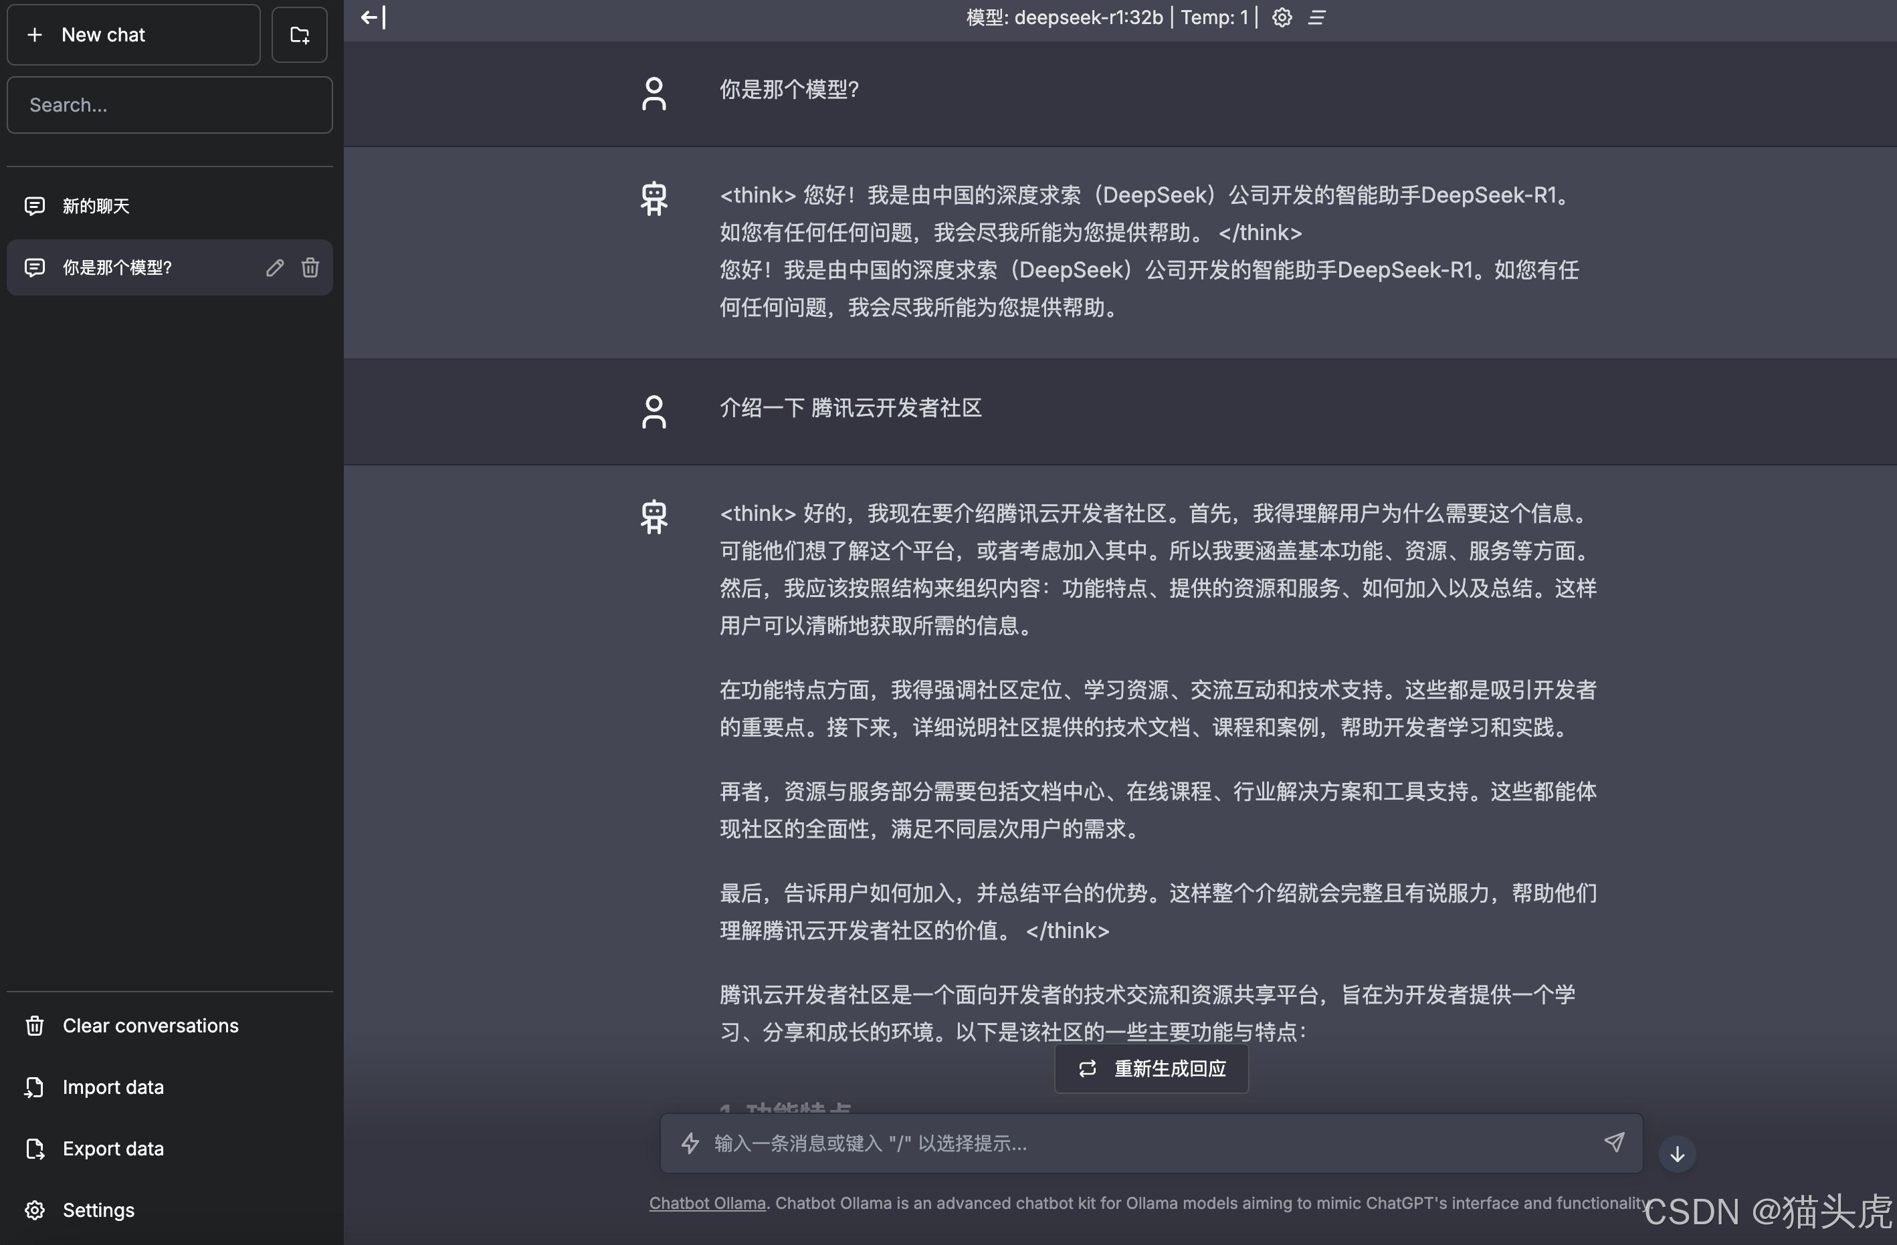Select the 你是那个模型? conversation
The image size is (1897, 1245).
118,267
